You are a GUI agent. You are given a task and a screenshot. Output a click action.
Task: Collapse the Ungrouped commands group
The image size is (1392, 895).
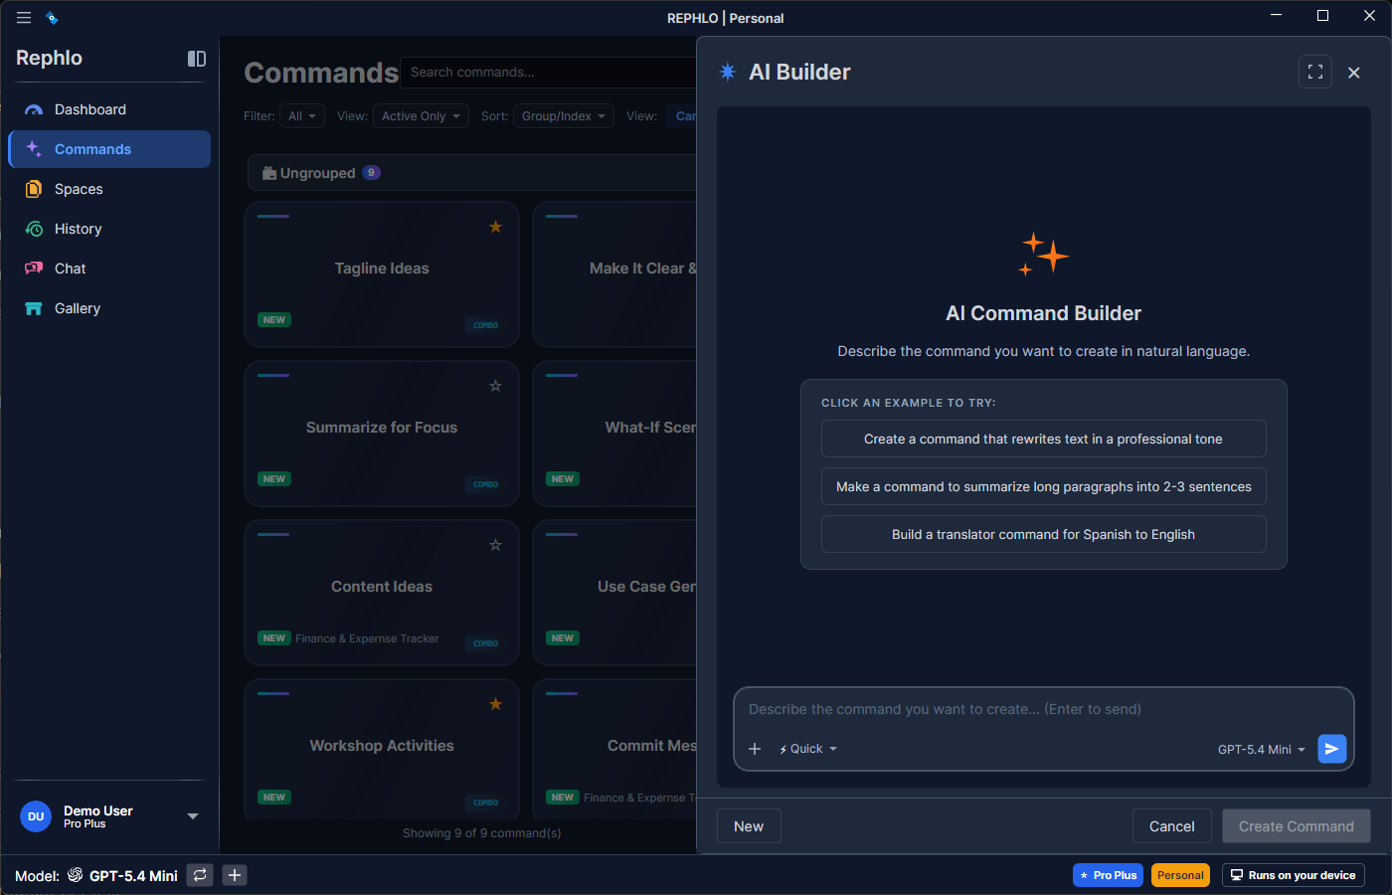click(x=473, y=173)
